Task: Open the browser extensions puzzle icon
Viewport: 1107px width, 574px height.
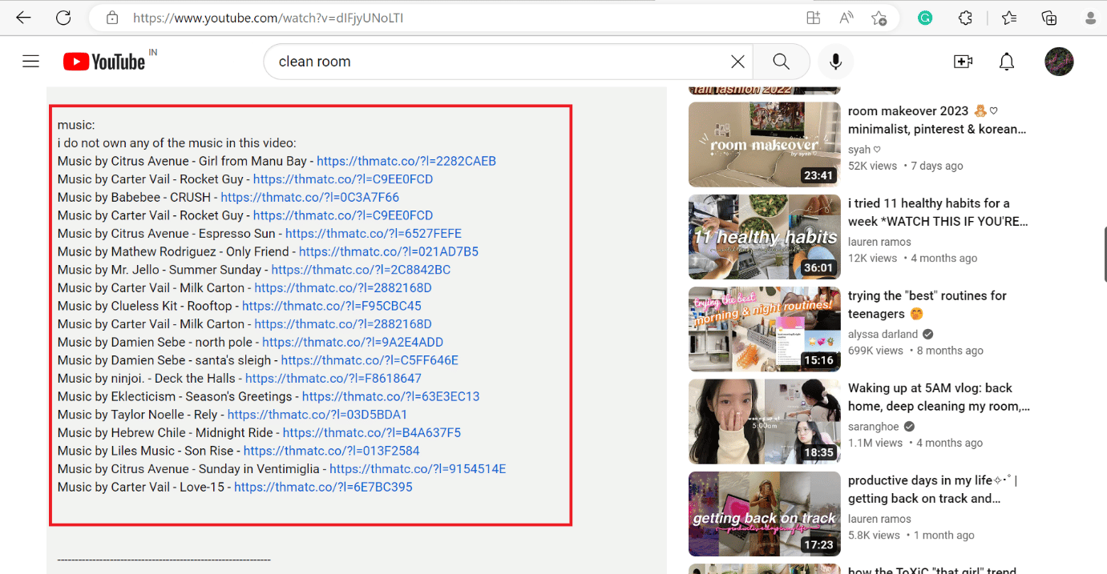Action: tap(965, 18)
